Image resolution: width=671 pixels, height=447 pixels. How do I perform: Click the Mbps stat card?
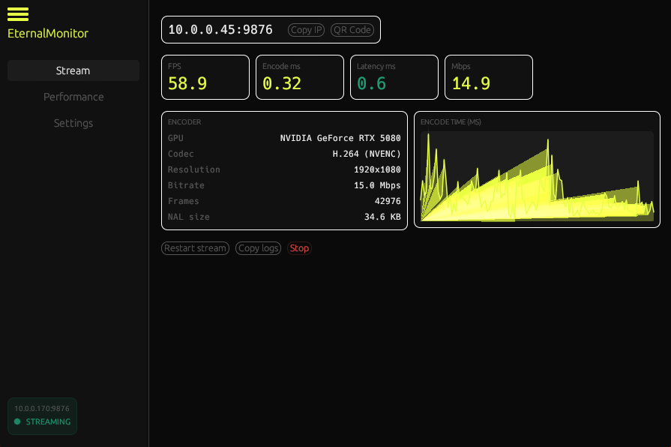pos(488,77)
